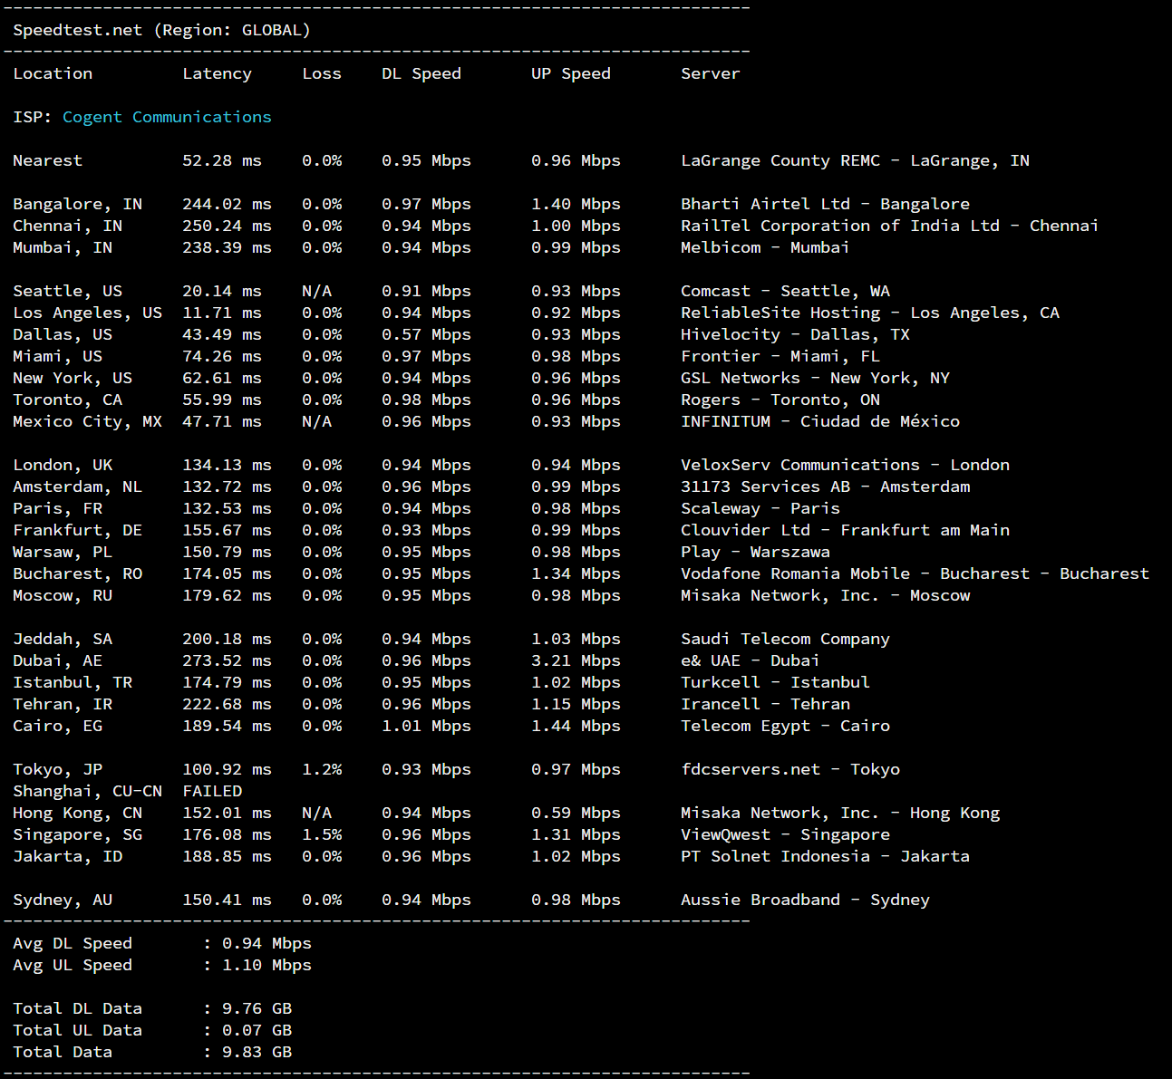The image size is (1172, 1079).
Task: Click Dubai's 3.21 Mbps upload speed
Action: click(576, 660)
